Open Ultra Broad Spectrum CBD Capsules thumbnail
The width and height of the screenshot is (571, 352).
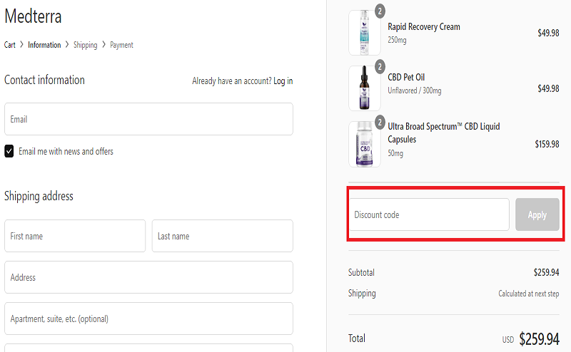[x=365, y=144]
